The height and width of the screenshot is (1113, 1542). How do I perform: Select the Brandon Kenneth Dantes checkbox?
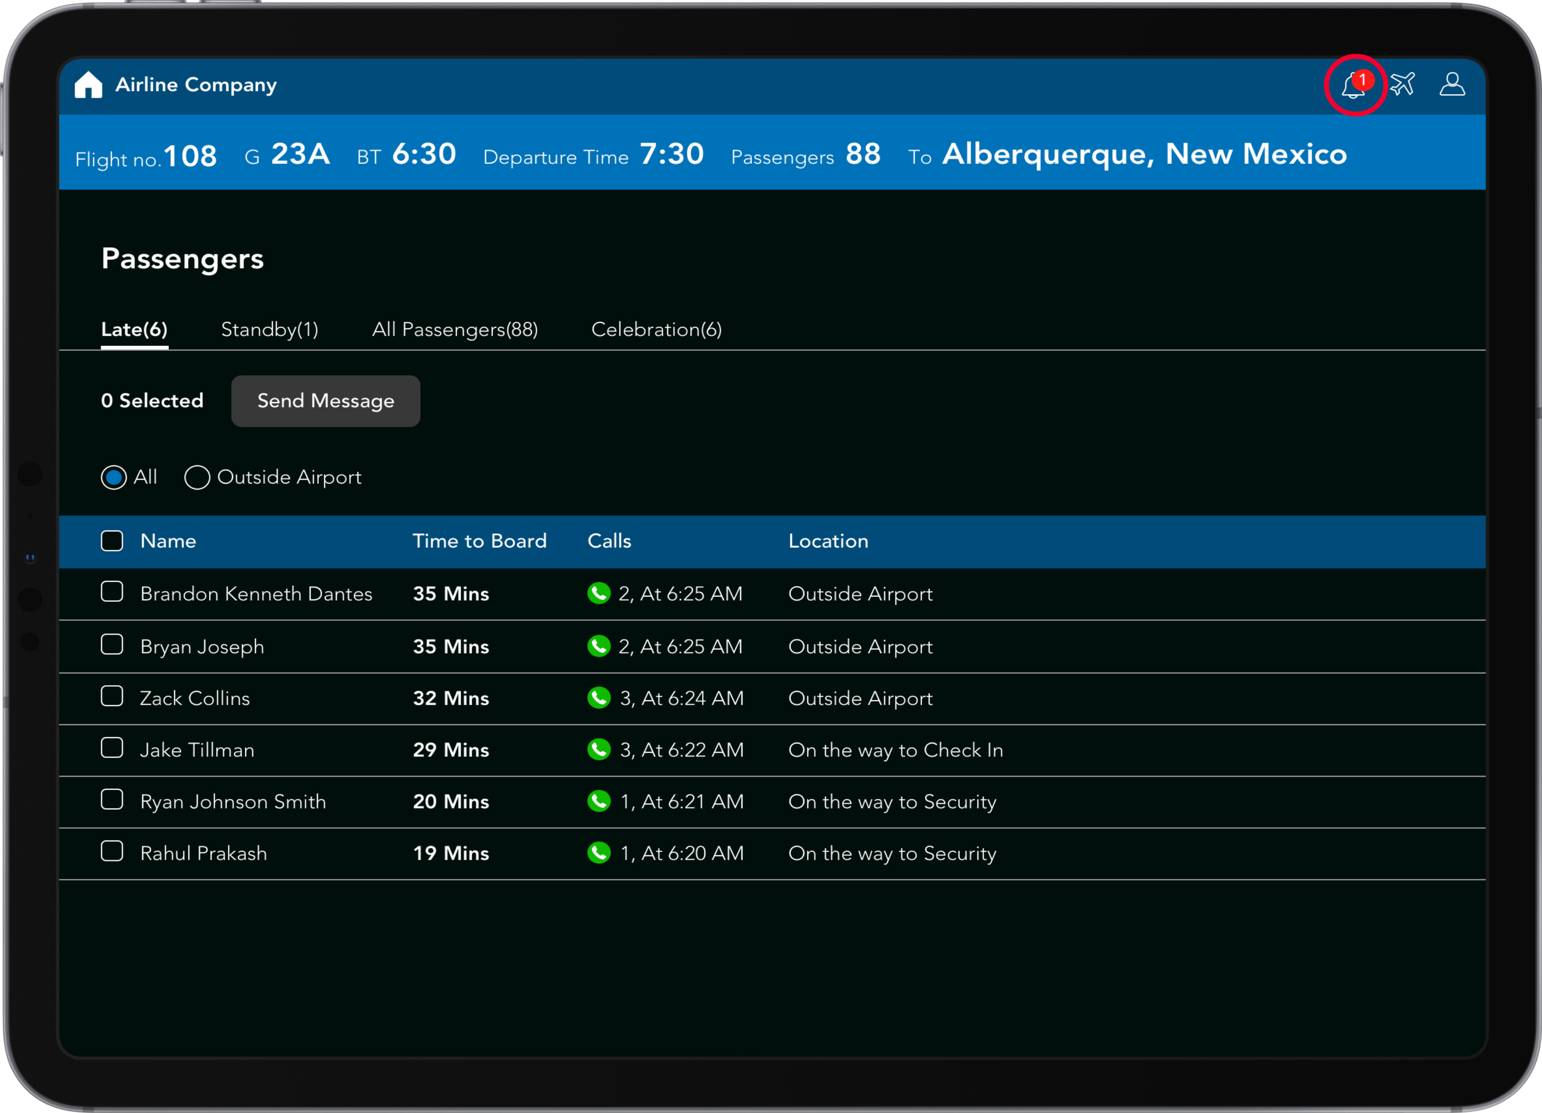pyautogui.click(x=112, y=591)
